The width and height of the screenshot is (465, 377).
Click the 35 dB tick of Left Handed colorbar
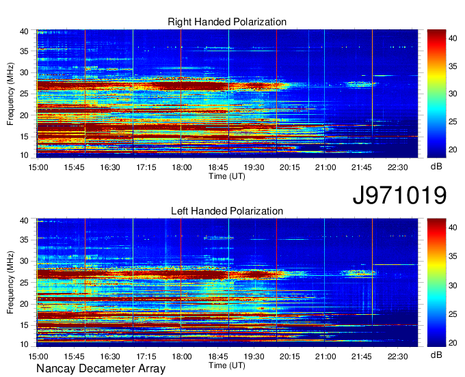click(453, 255)
